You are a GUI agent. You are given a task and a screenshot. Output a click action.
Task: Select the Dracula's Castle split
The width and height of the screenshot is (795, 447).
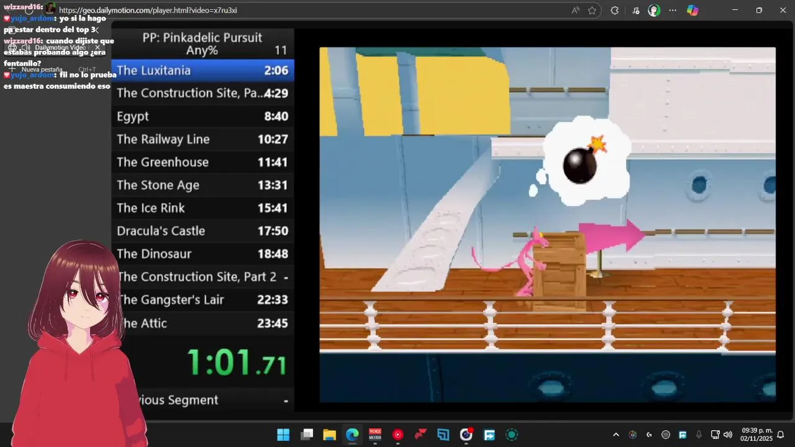click(202, 231)
